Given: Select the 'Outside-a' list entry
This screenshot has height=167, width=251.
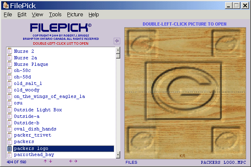Looking at the screenshot, I should click(26, 116).
